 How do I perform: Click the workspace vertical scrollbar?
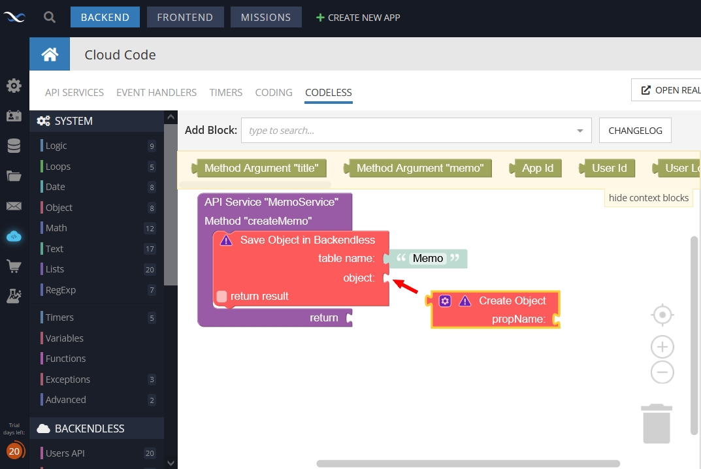[x=694, y=335]
